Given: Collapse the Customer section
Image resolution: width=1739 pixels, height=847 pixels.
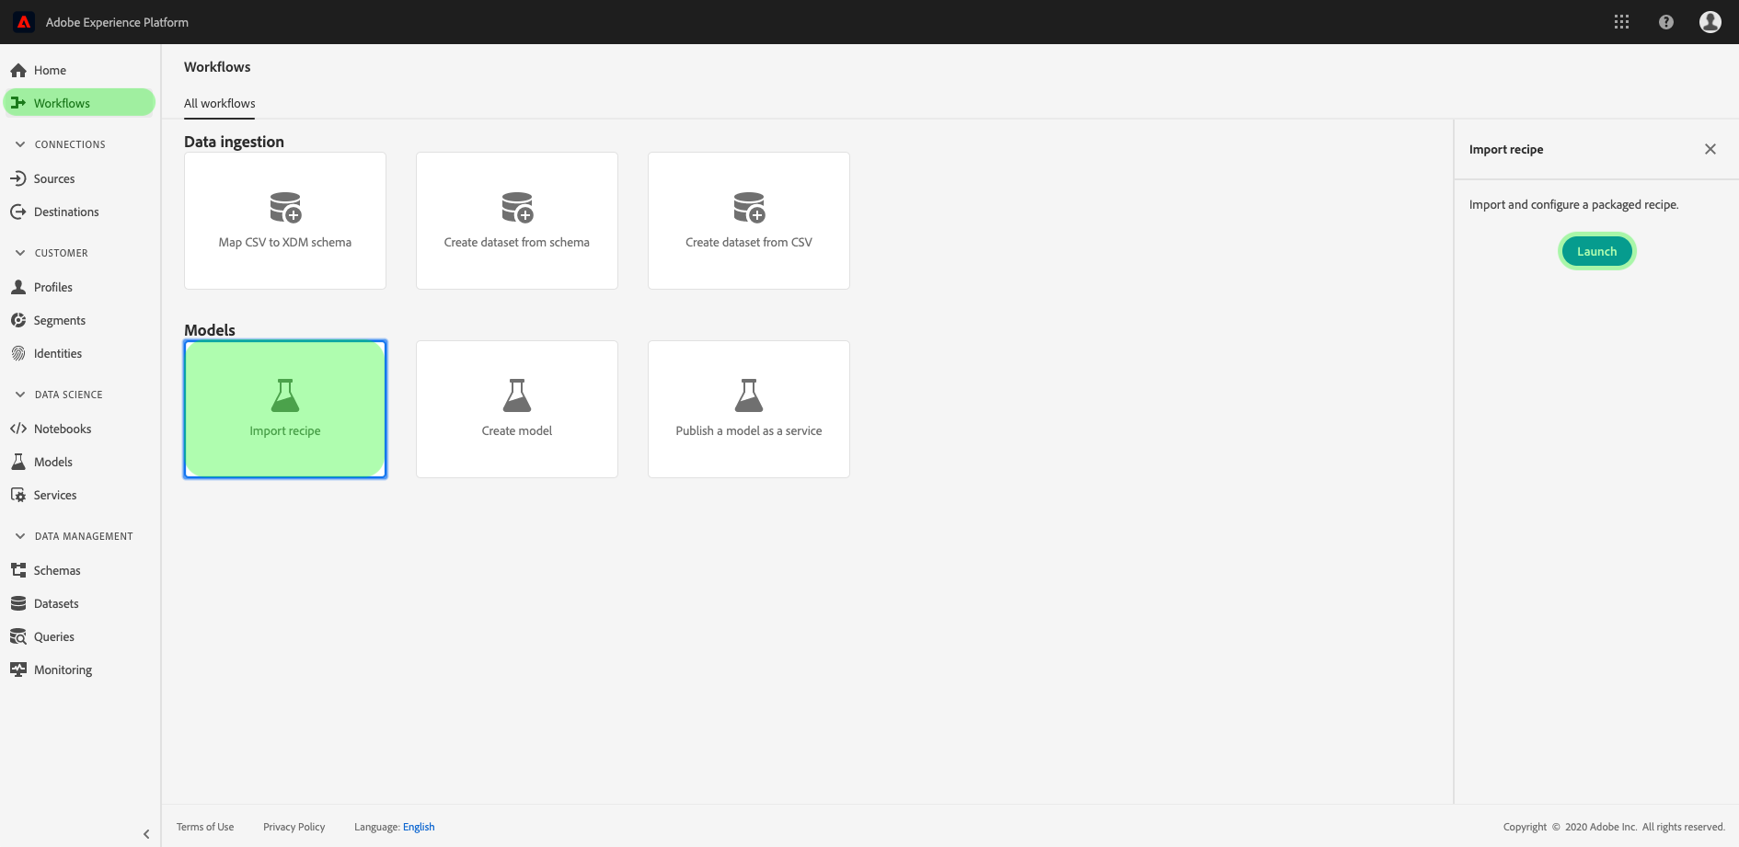Looking at the screenshot, I should pyautogui.click(x=20, y=253).
